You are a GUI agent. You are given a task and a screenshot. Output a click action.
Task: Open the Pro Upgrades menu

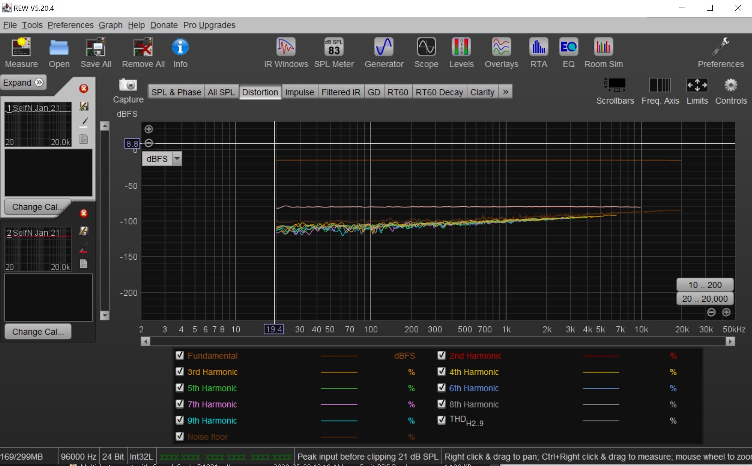click(209, 25)
